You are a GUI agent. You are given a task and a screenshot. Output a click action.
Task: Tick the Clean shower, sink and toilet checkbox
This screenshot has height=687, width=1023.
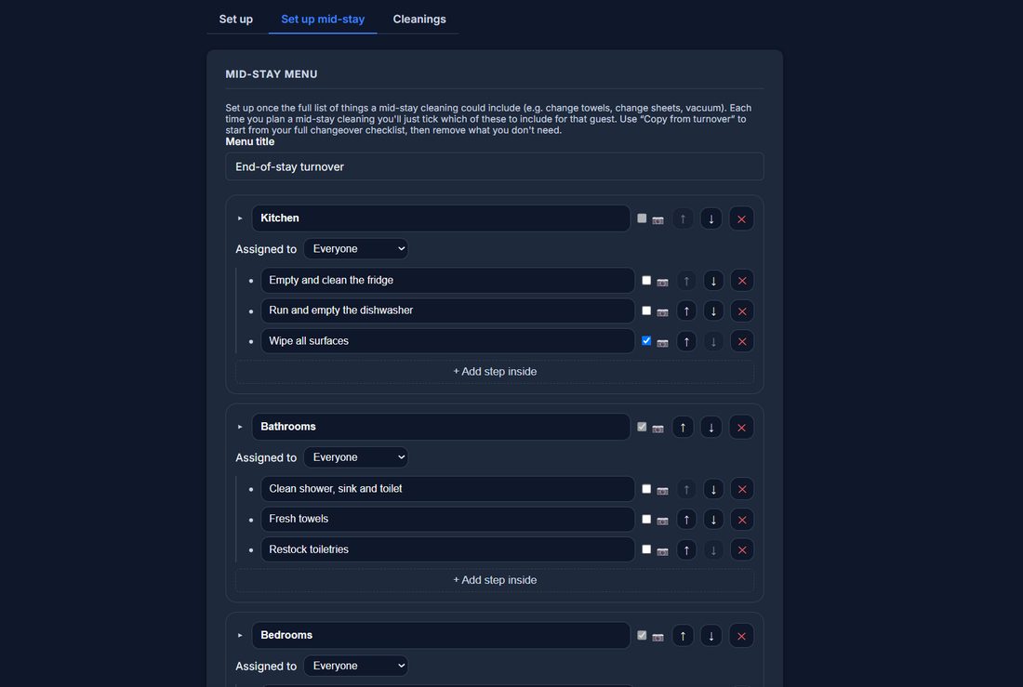click(646, 489)
